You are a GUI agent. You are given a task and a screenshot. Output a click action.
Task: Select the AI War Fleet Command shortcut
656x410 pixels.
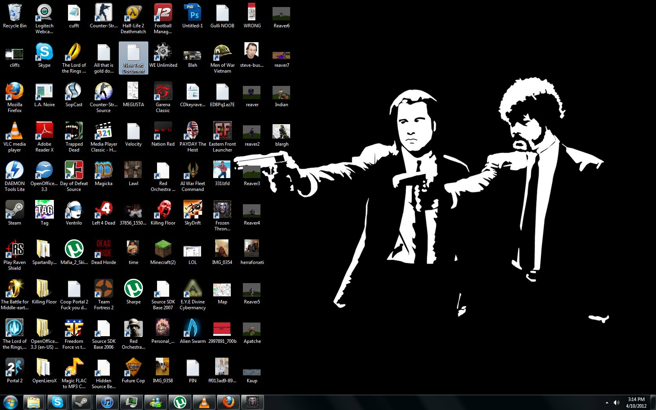[193, 176]
